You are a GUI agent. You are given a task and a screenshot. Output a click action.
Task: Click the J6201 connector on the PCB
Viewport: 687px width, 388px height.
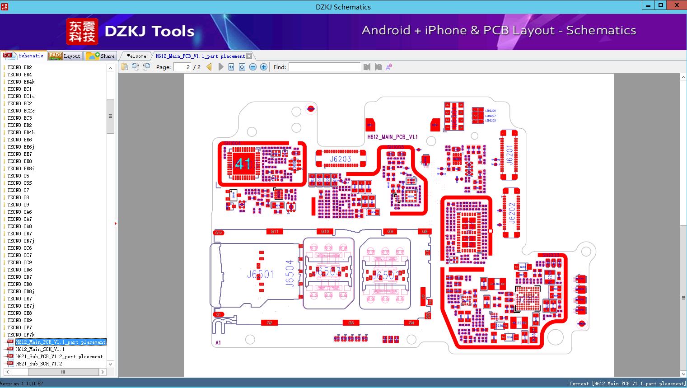510,154
